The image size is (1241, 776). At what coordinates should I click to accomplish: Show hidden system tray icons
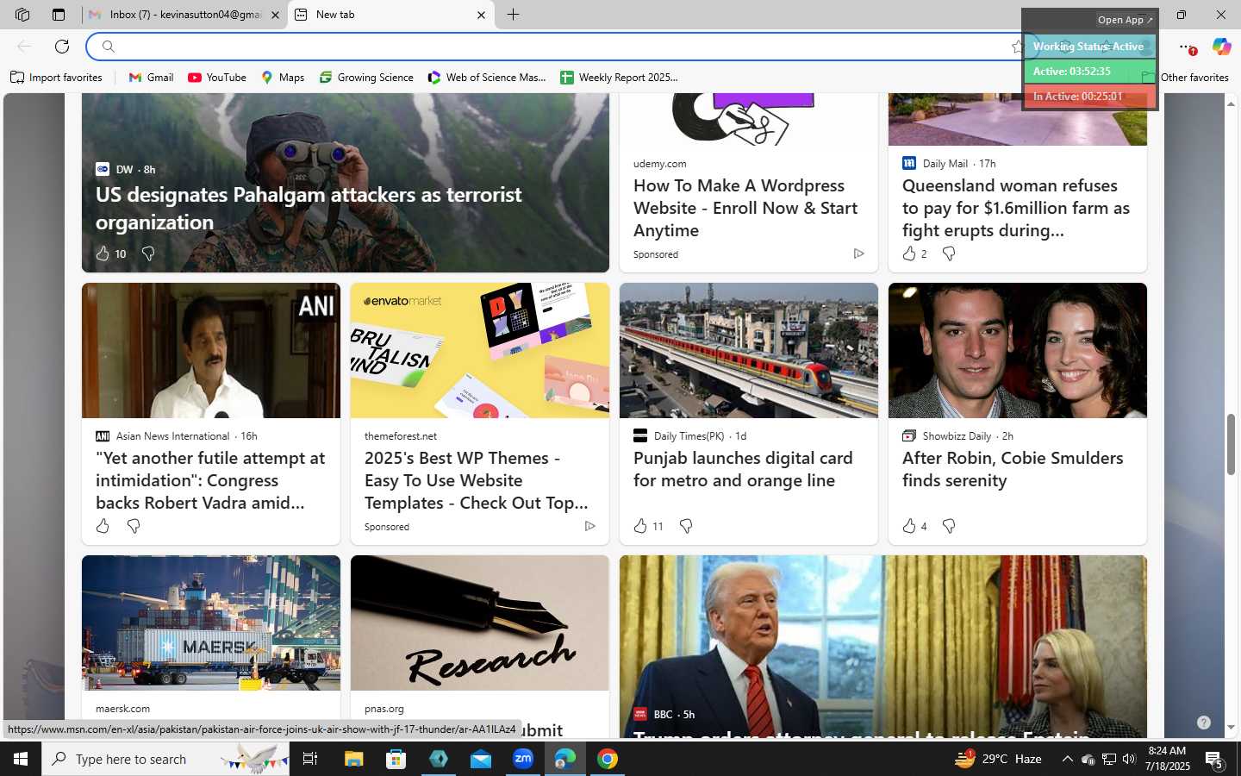1067,759
